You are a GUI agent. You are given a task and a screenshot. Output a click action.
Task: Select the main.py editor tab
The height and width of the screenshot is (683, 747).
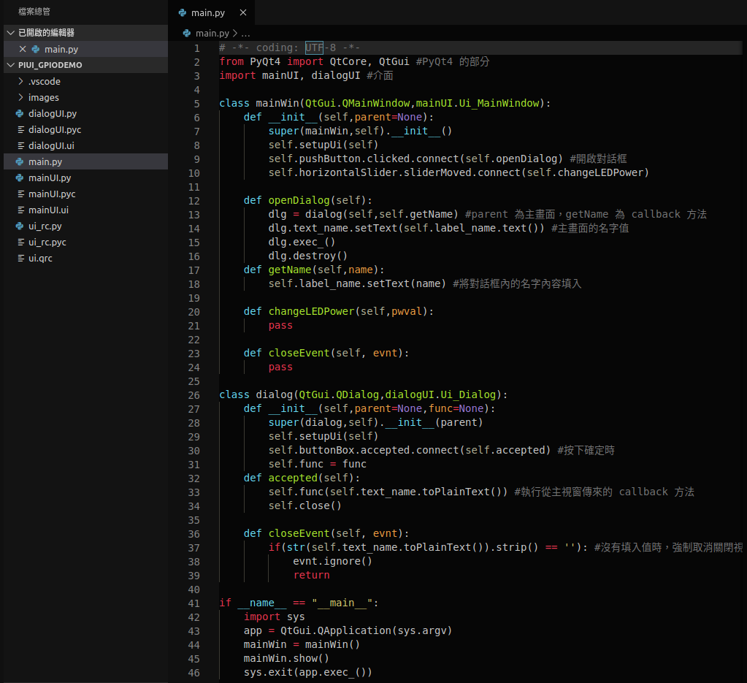tap(212, 12)
